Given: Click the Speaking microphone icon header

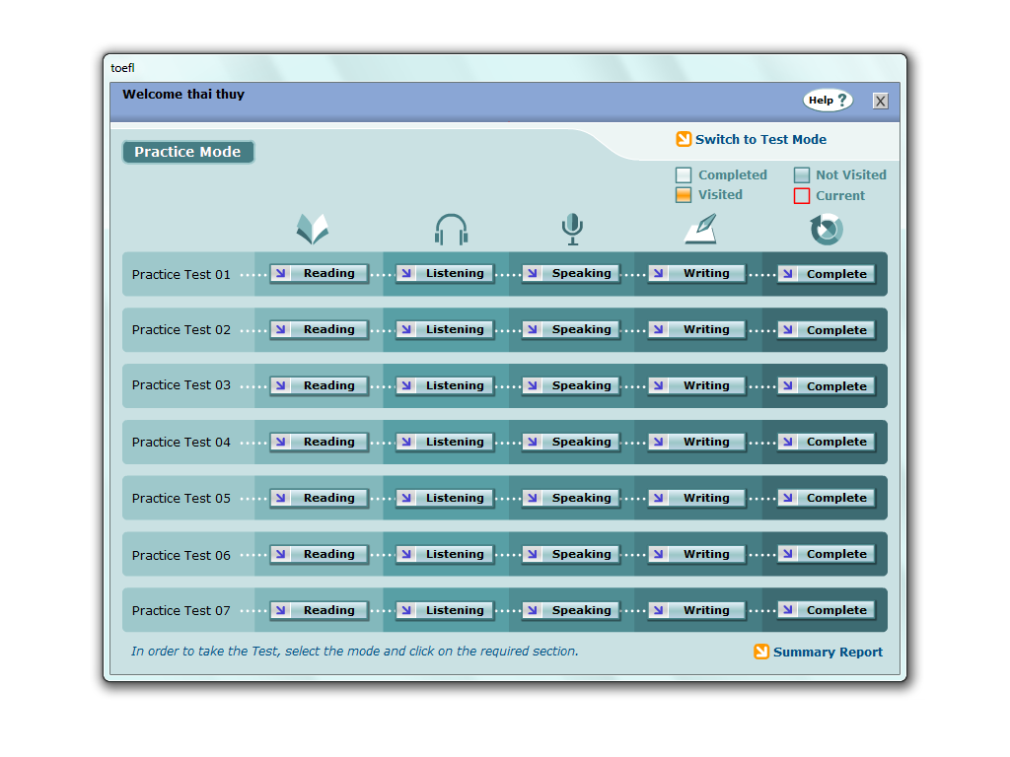Looking at the screenshot, I should coord(572,229).
